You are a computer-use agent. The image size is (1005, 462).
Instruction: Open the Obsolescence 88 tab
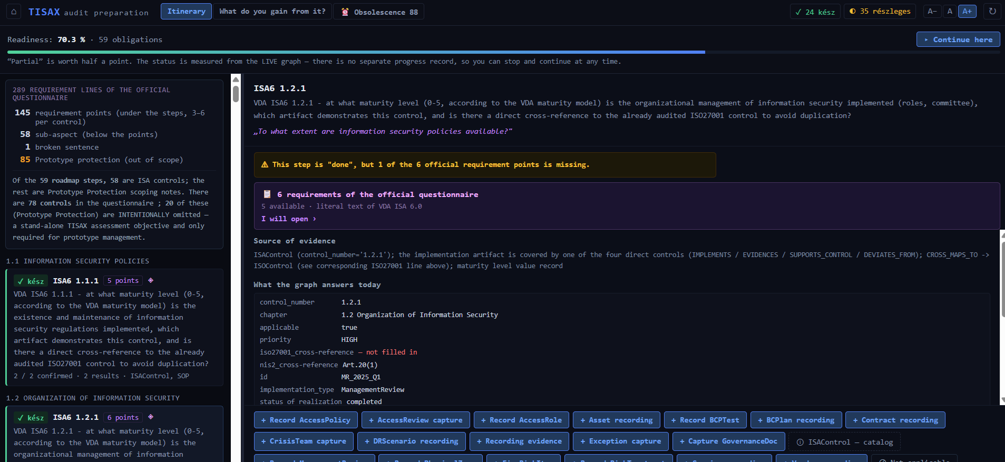coord(379,12)
